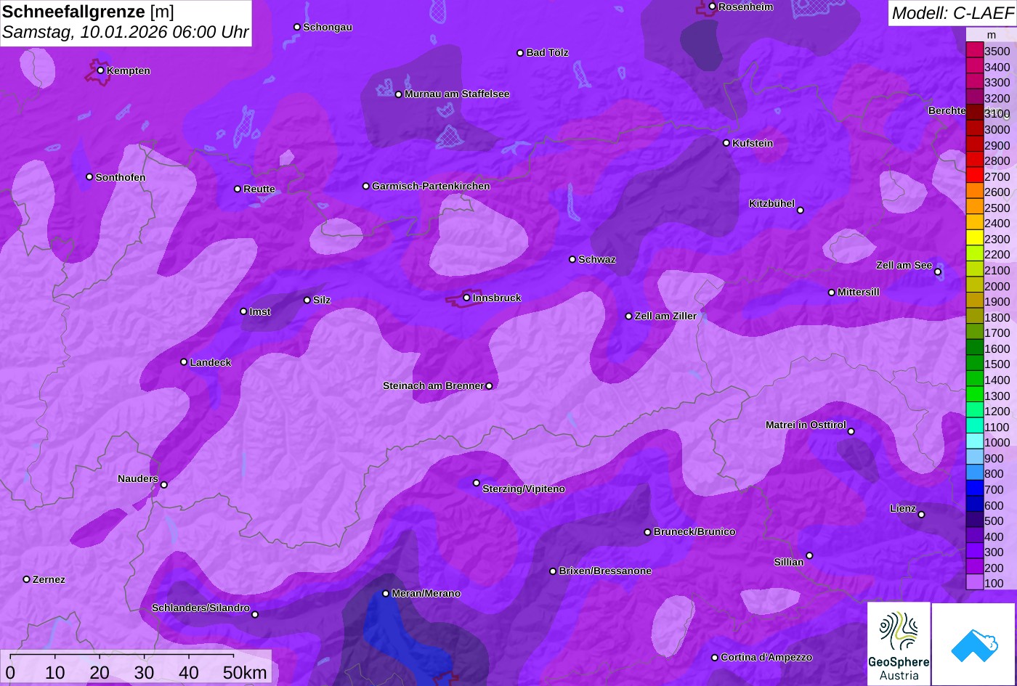
Task: Select the Silz marker point
Action: click(307, 300)
